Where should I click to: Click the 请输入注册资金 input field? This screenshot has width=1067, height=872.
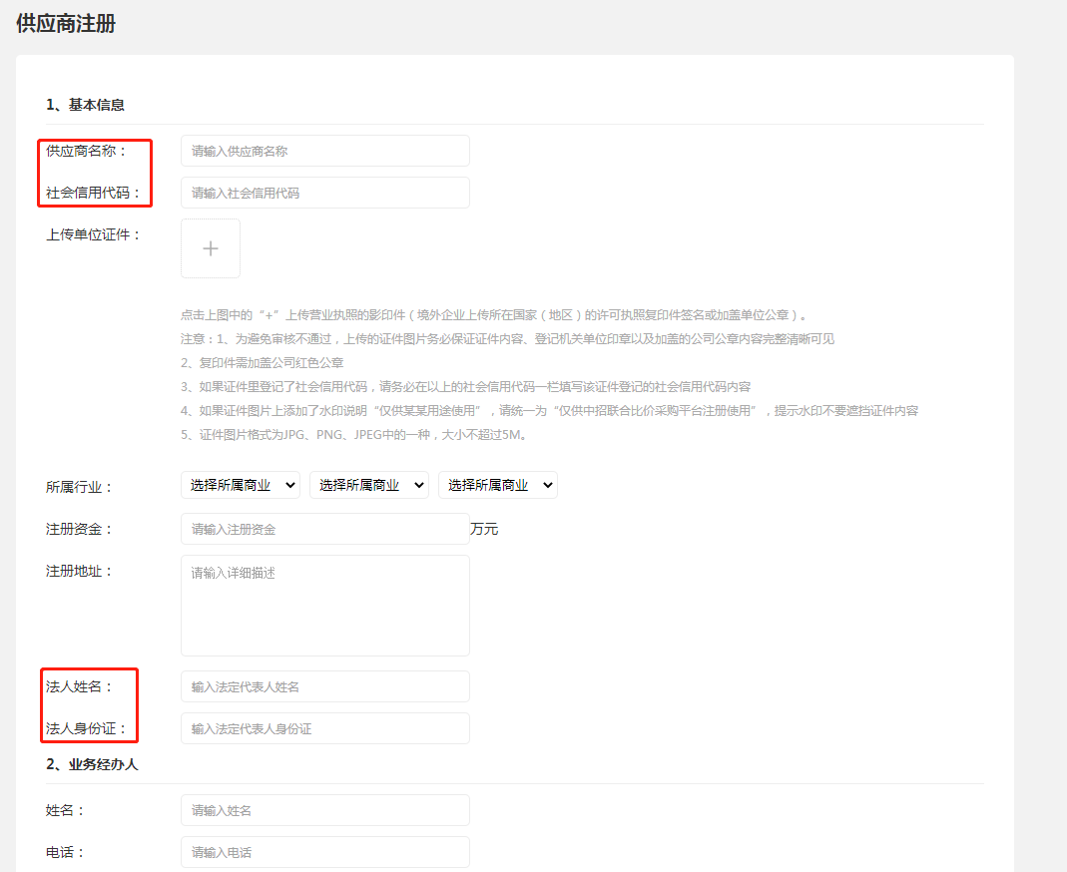point(325,529)
